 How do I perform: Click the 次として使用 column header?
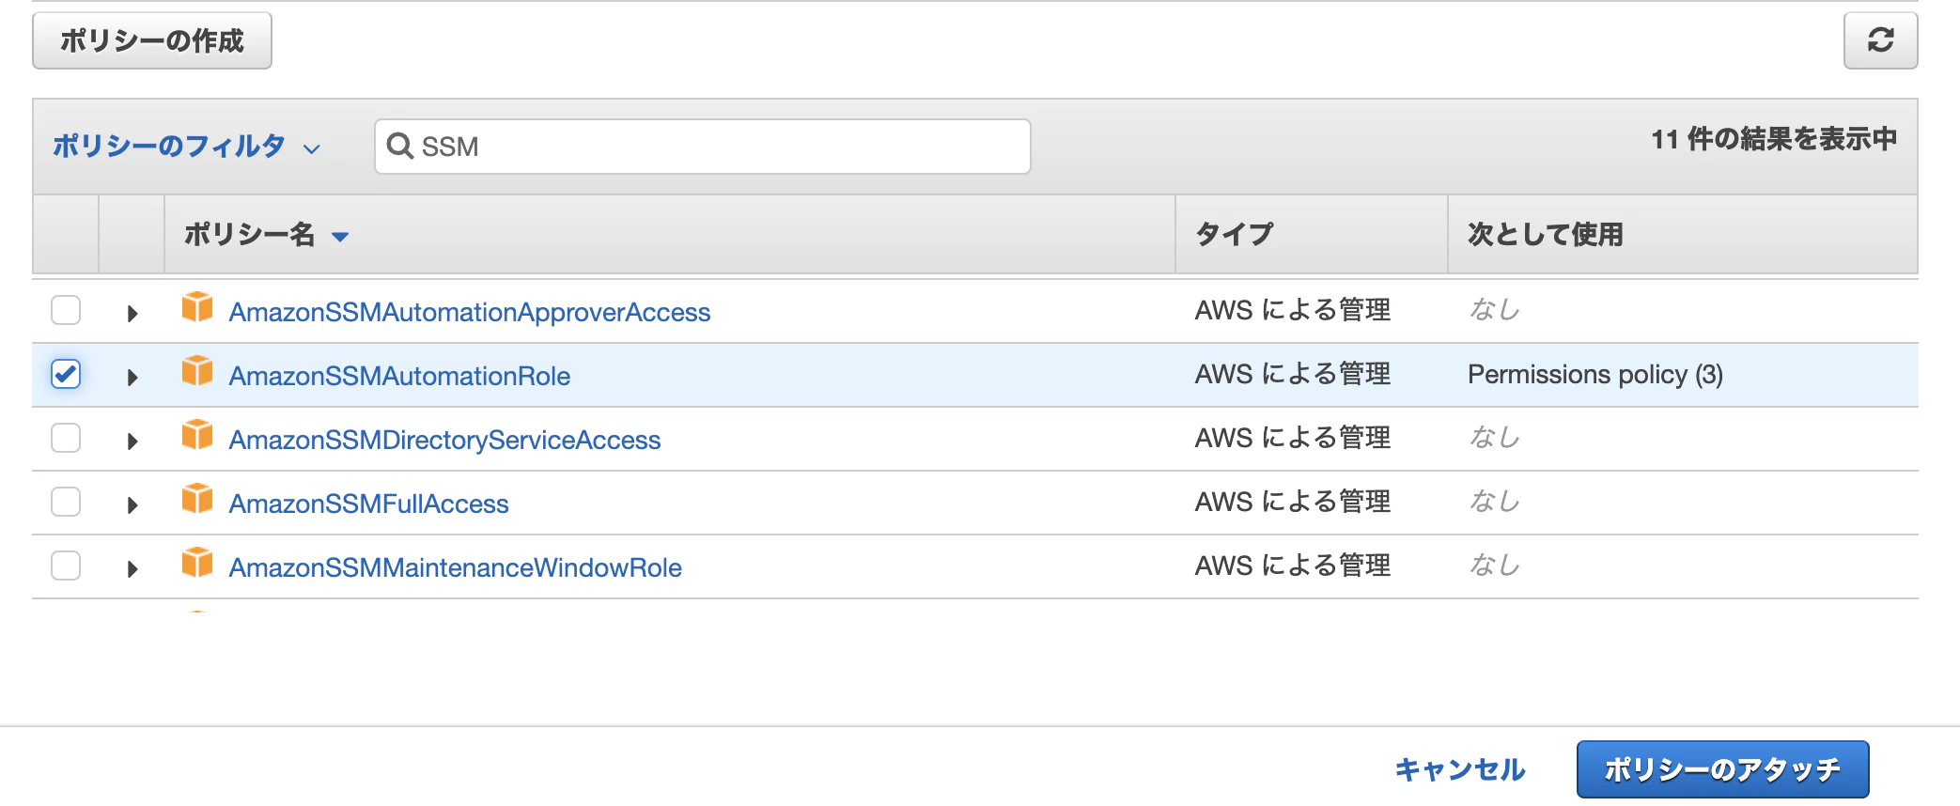click(1546, 234)
